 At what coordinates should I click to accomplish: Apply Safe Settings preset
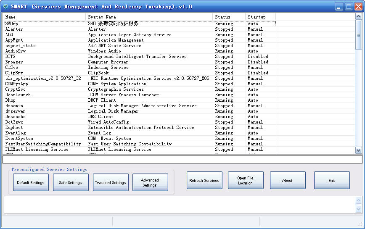coord(71,183)
